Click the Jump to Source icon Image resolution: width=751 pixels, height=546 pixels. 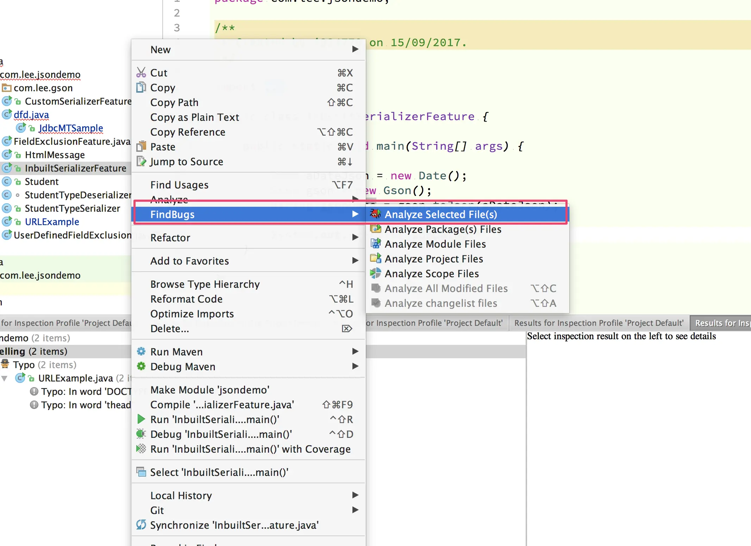point(141,161)
